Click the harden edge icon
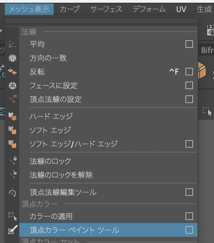 pyautogui.click(x=12, y=116)
